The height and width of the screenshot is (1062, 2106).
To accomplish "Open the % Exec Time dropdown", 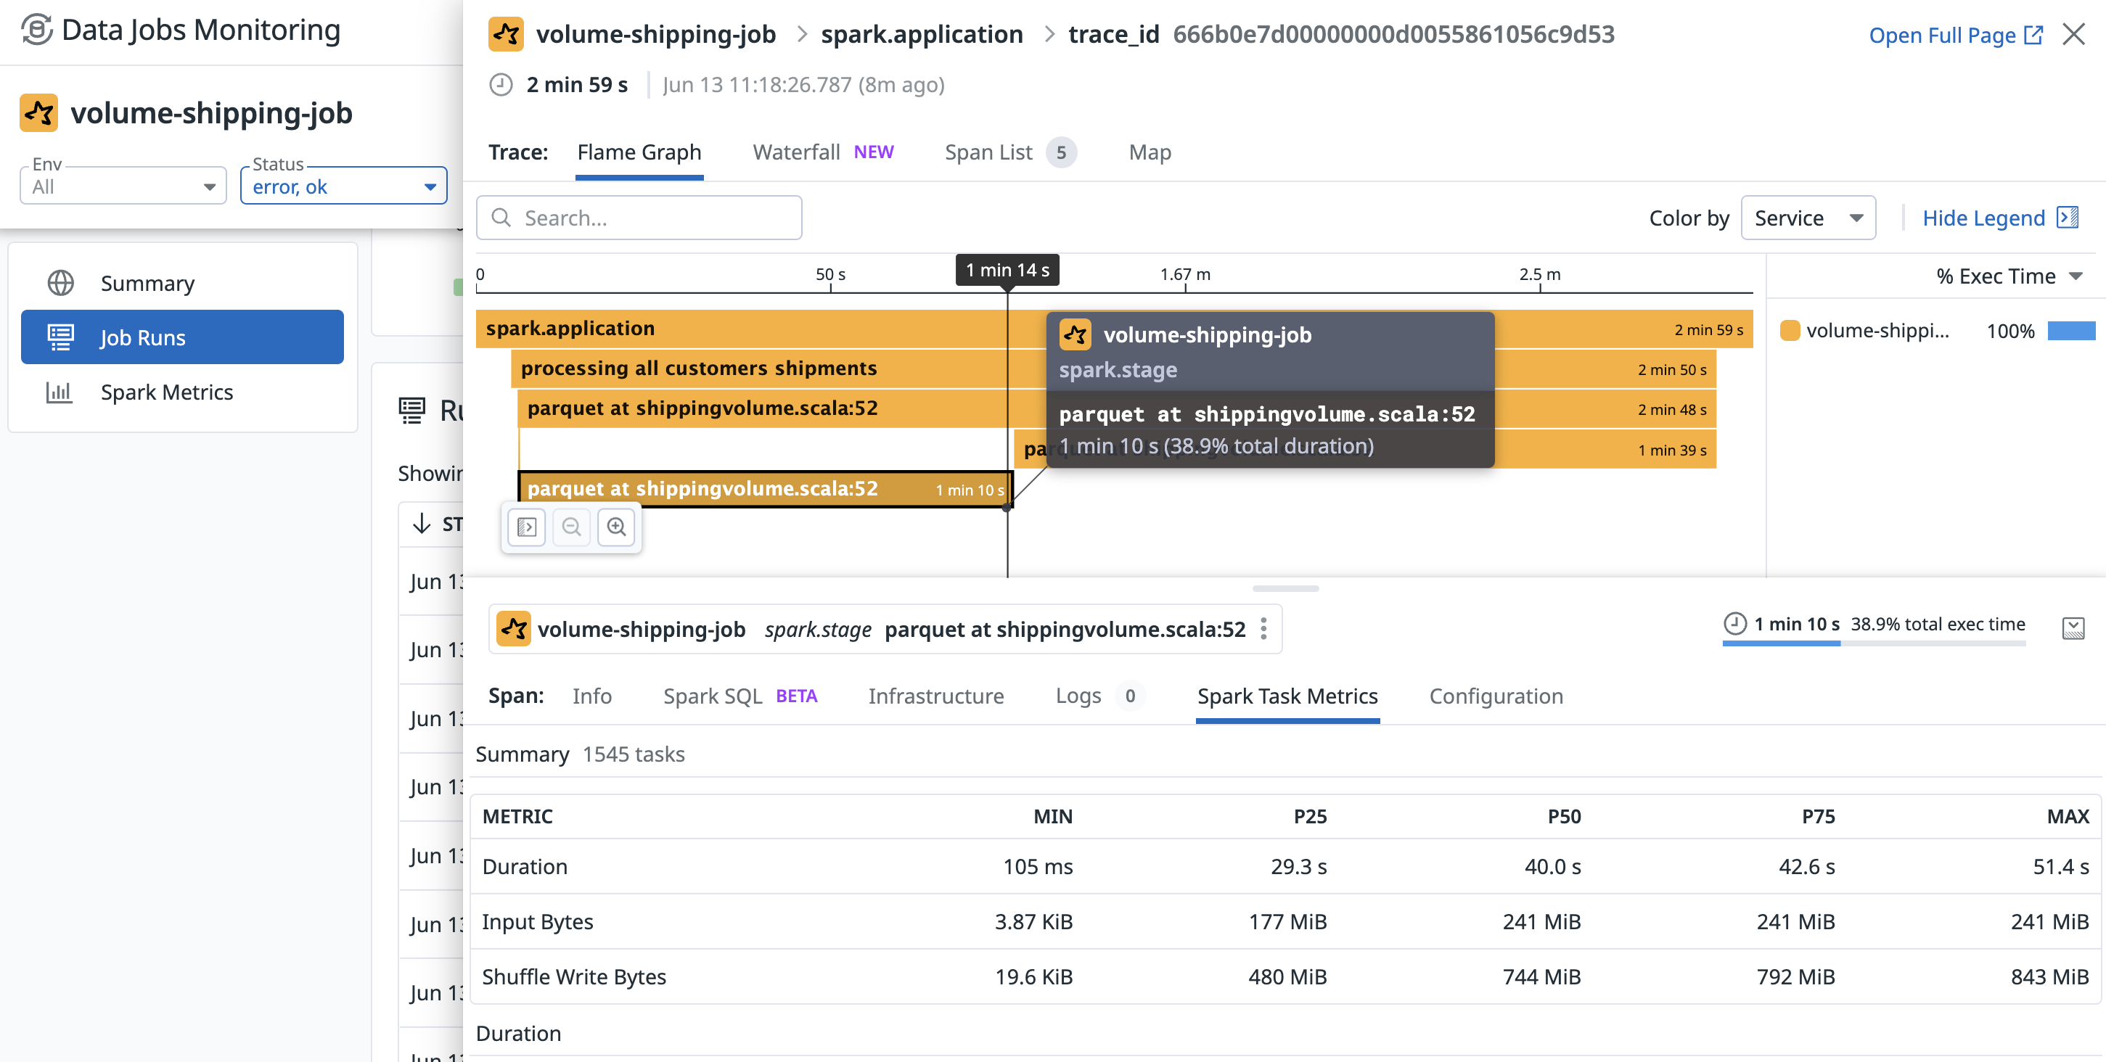I will point(2007,276).
